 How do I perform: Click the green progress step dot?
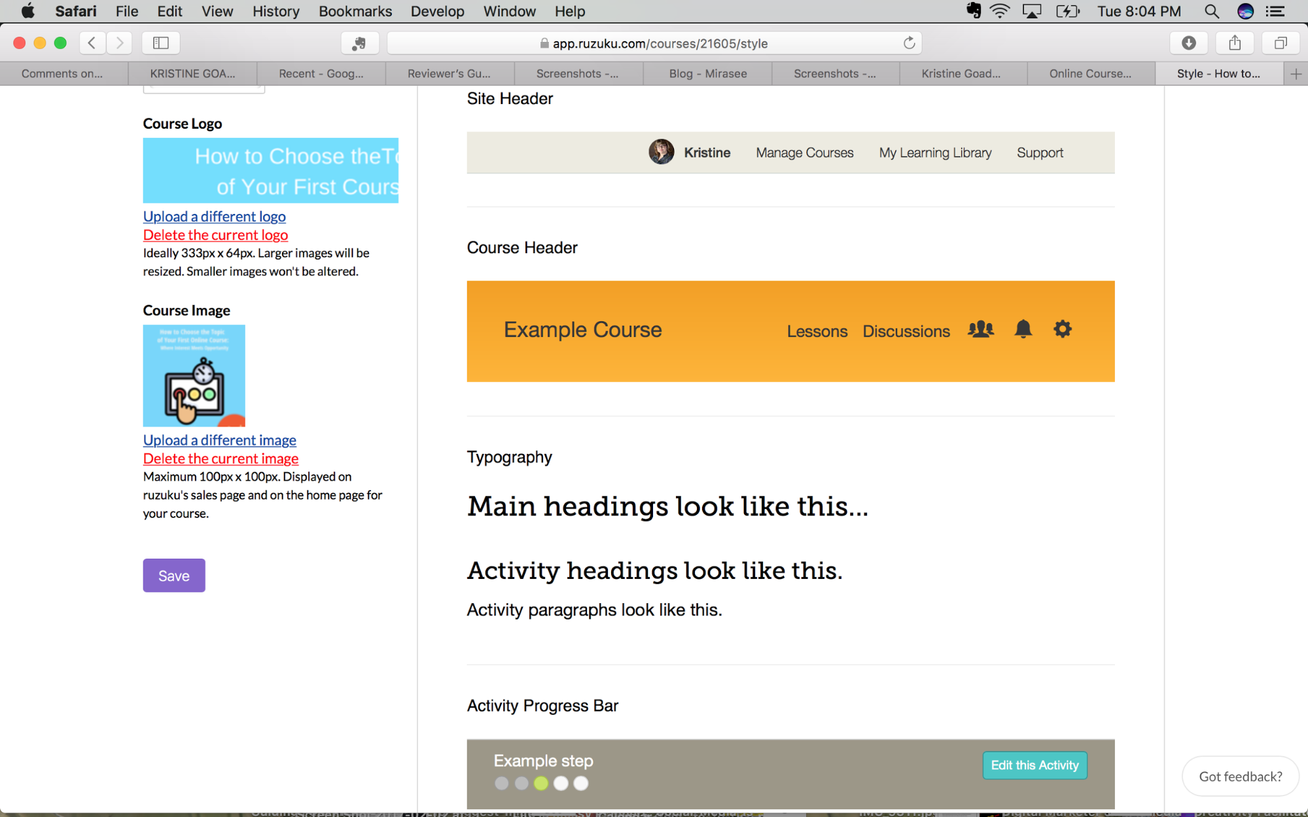point(540,783)
